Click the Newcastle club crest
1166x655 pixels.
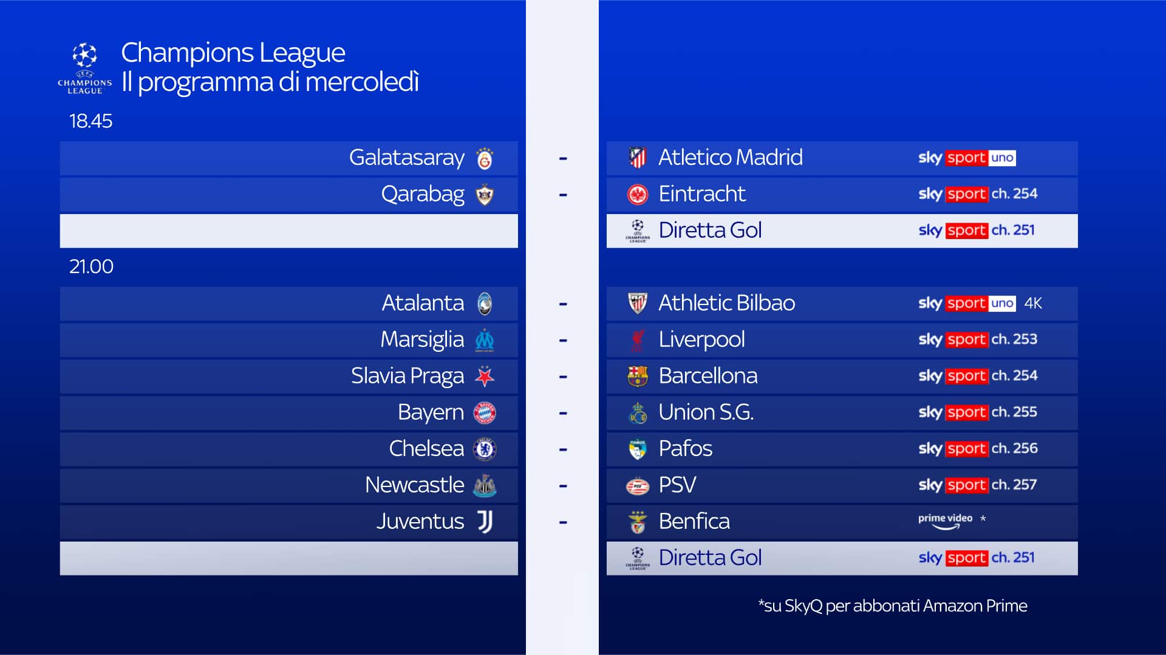pyautogui.click(x=485, y=486)
